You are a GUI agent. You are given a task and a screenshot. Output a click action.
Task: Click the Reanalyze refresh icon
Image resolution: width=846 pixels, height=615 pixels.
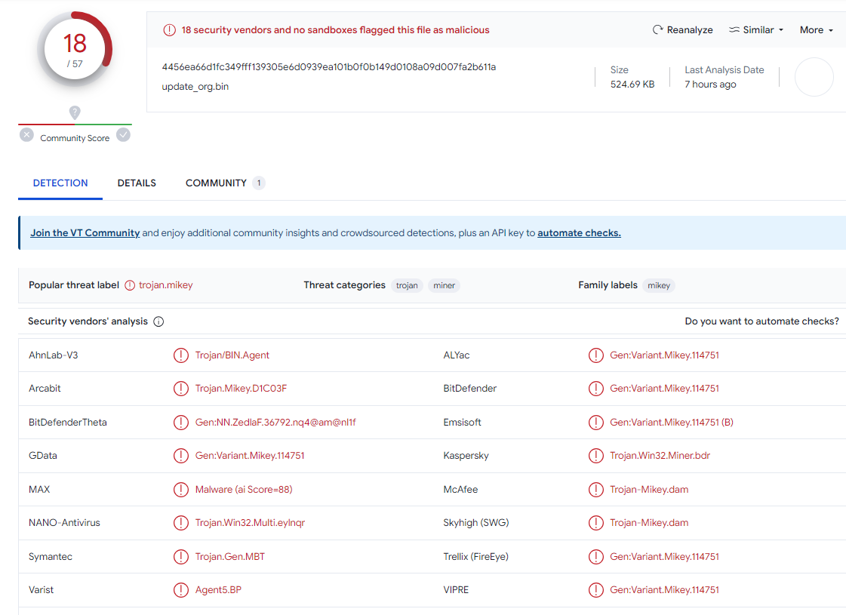(x=657, y=30)
